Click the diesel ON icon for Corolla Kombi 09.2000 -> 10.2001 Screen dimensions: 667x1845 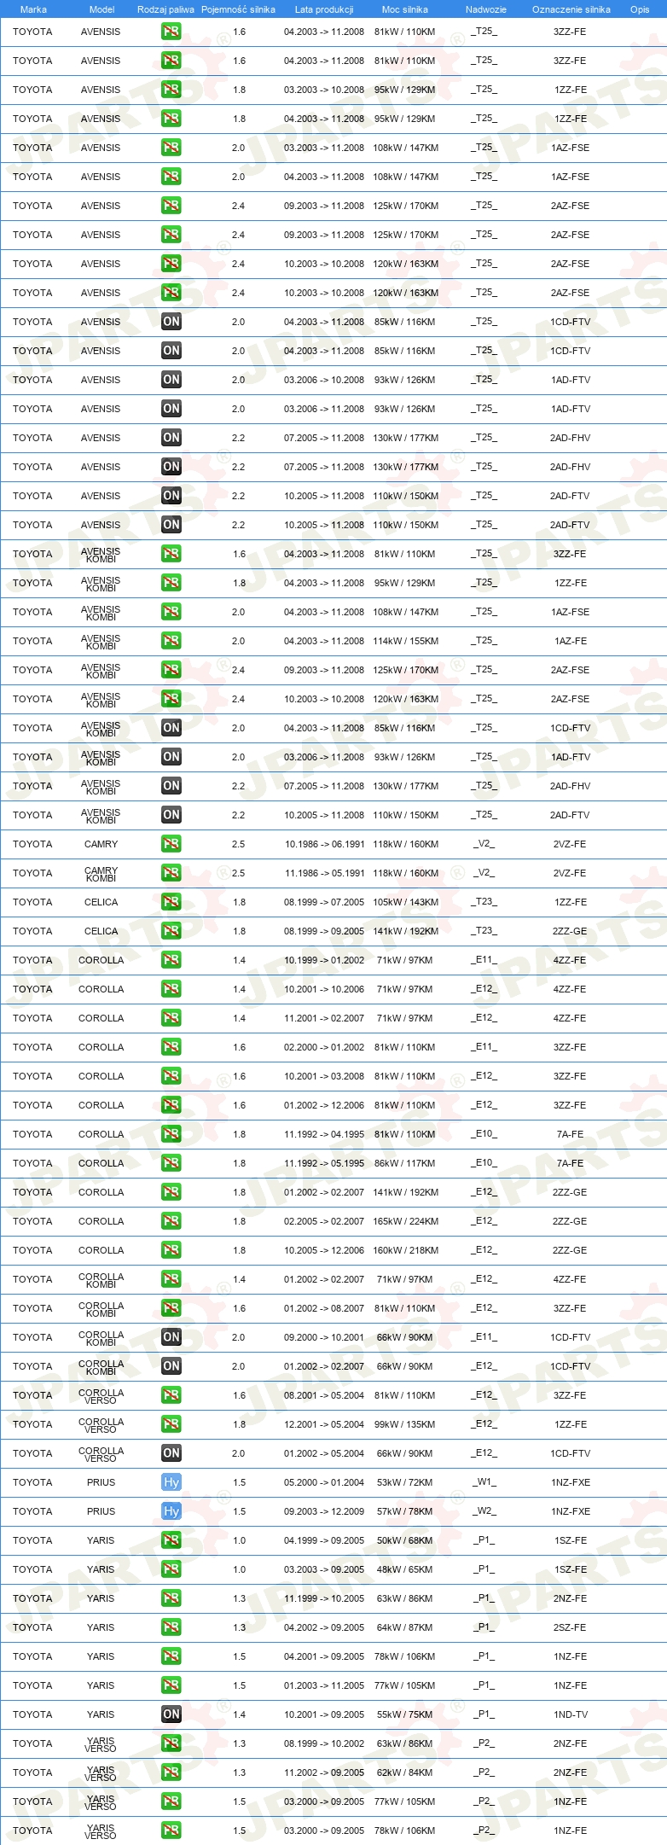click(171, 1337)
